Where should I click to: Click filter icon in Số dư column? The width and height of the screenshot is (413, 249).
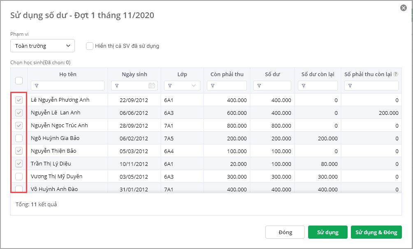coord(260,86)
